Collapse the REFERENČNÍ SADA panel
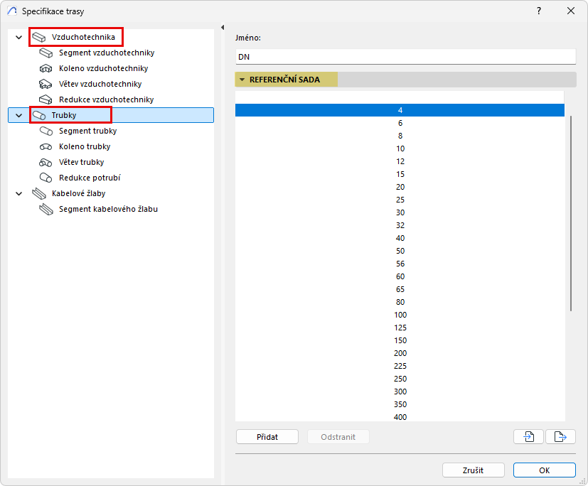Viewport: 588px width, 486px height. 242,80
